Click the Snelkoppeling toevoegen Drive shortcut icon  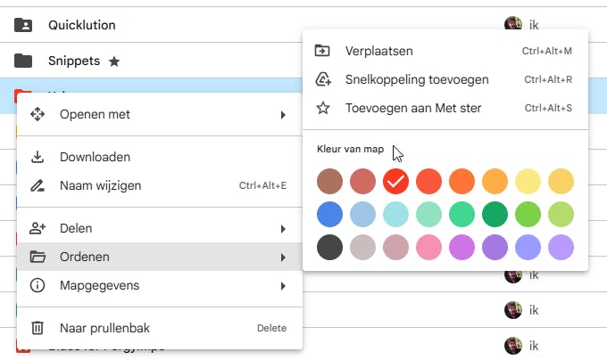tap(323, 79)
